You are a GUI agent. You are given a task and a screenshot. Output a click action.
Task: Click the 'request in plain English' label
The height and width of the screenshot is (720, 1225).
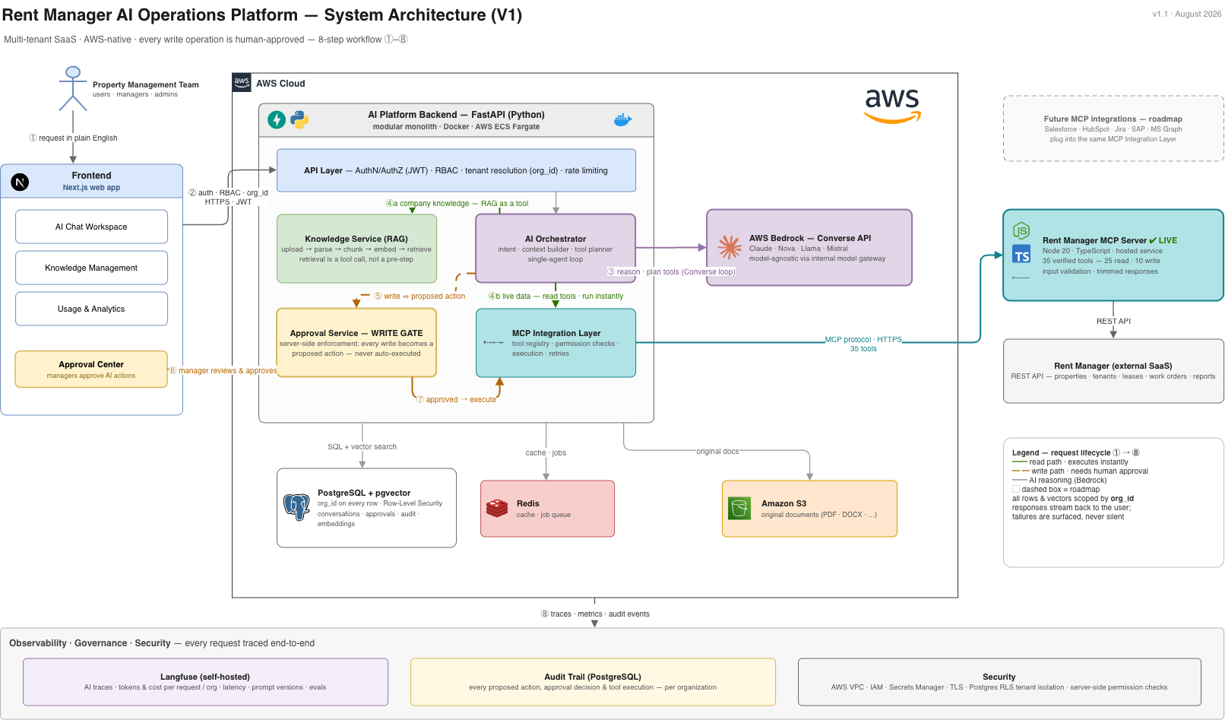tap(73, 138)
